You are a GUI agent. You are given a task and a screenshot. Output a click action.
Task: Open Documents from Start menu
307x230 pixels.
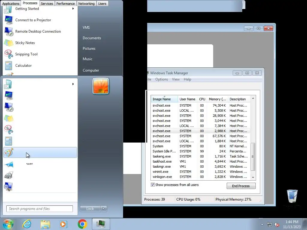coord(92,38)
